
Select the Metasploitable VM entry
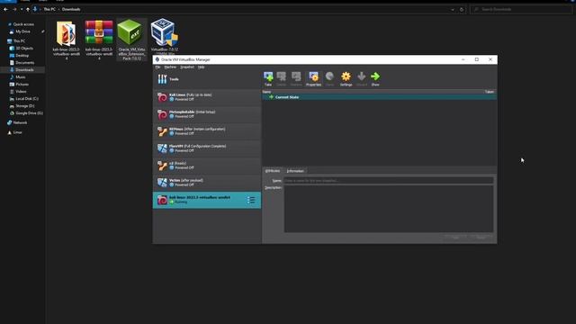click(207, 114)
